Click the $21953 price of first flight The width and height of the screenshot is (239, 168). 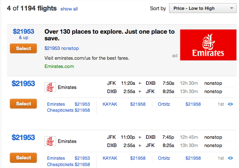23,84
